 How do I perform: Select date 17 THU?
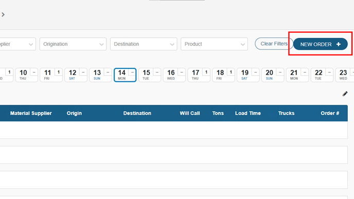199,75
